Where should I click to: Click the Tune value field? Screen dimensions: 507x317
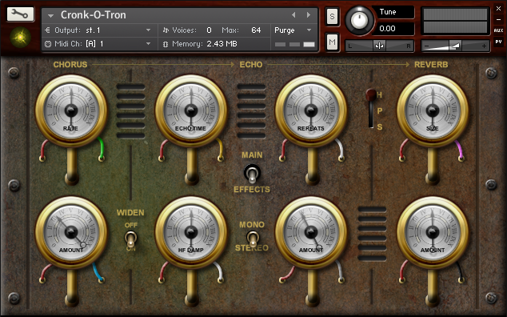coord(393,29)
